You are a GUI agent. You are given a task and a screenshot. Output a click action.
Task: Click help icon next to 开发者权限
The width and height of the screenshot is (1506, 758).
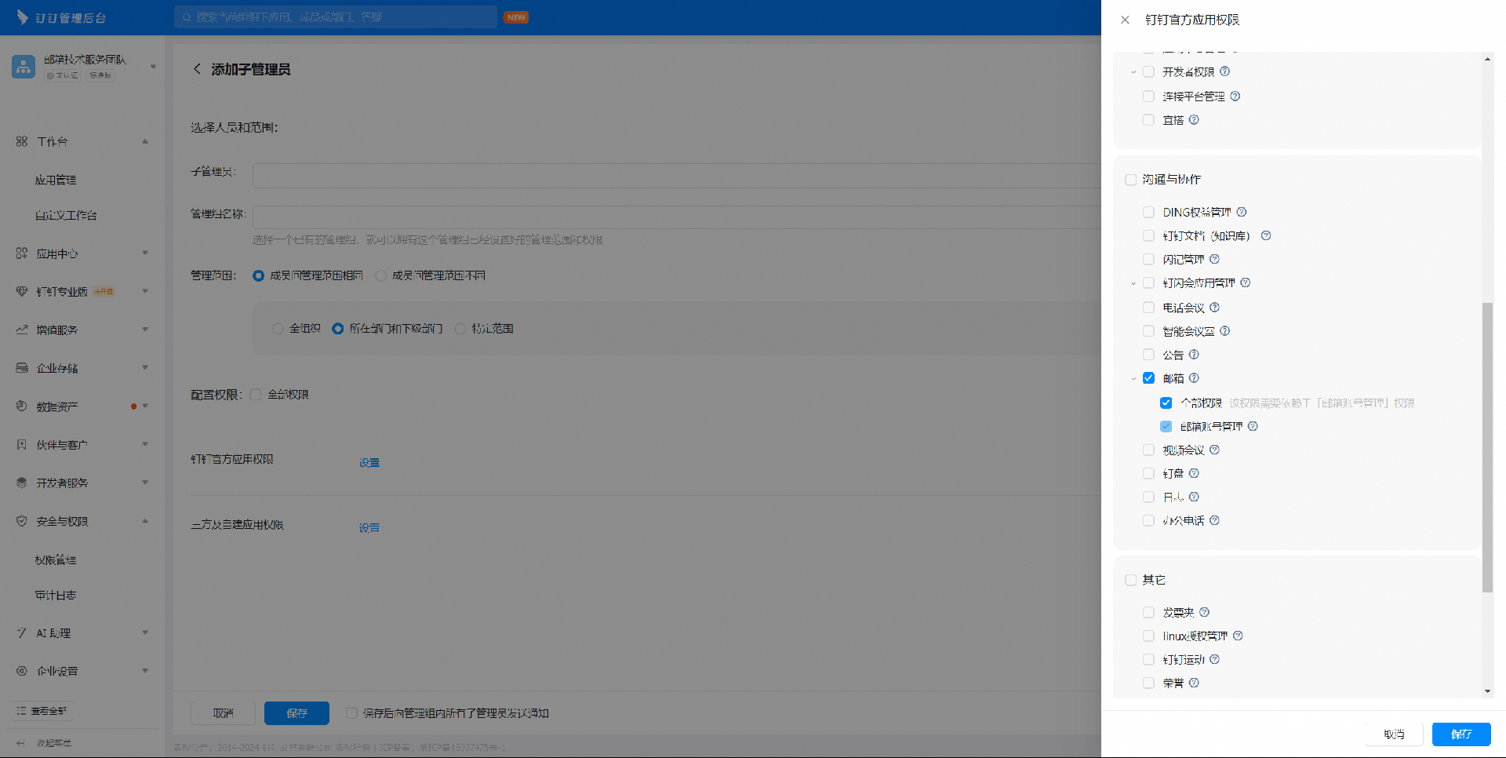(1225, 71)
